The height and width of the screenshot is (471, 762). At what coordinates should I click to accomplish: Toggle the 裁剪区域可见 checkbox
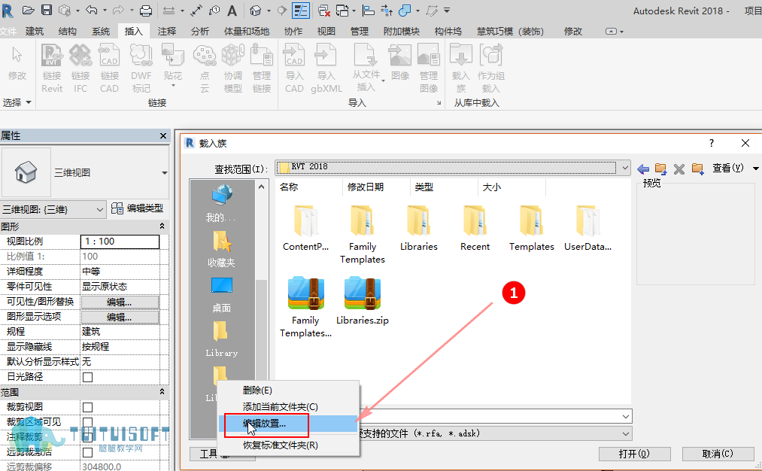coord(87,422)
